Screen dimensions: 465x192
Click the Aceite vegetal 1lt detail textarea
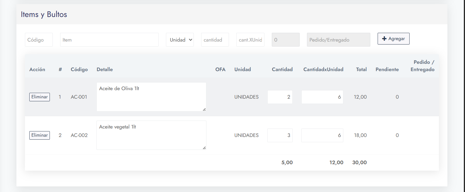[x=151, y=135]
